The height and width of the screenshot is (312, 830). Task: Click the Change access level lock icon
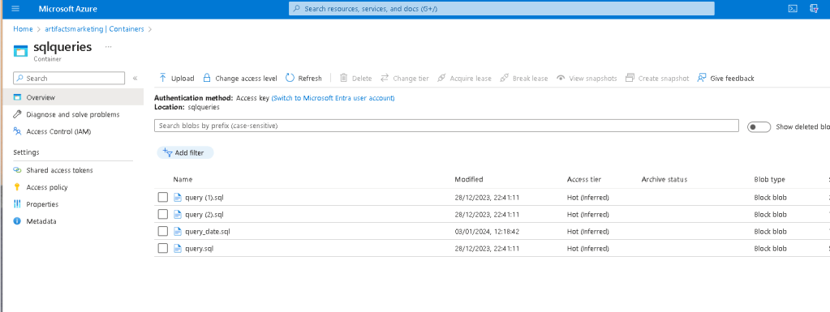pos(207,78)
